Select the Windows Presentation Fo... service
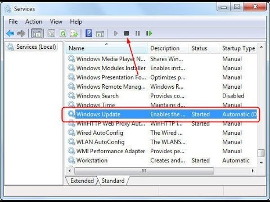 click(x=111, y=77)
